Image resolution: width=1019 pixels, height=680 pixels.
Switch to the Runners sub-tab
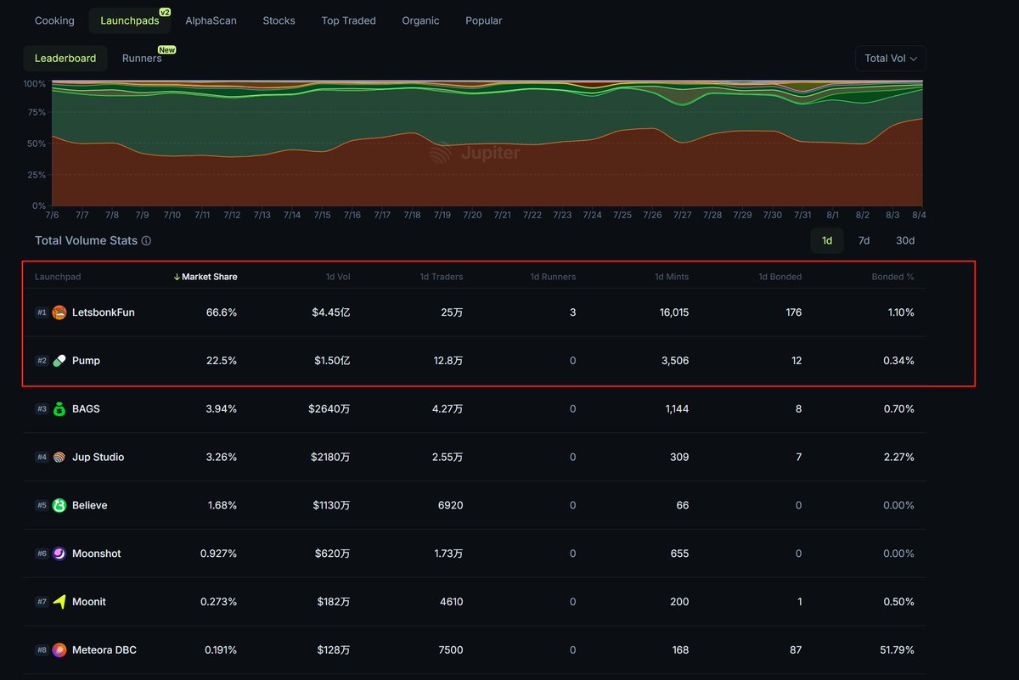point(142,59)
